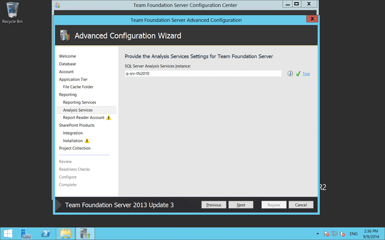Image resolution: width=385 pixels, height=240 pixels.
Task: Click the green checkmark test result icon
Action: click(x=298, y=74)
